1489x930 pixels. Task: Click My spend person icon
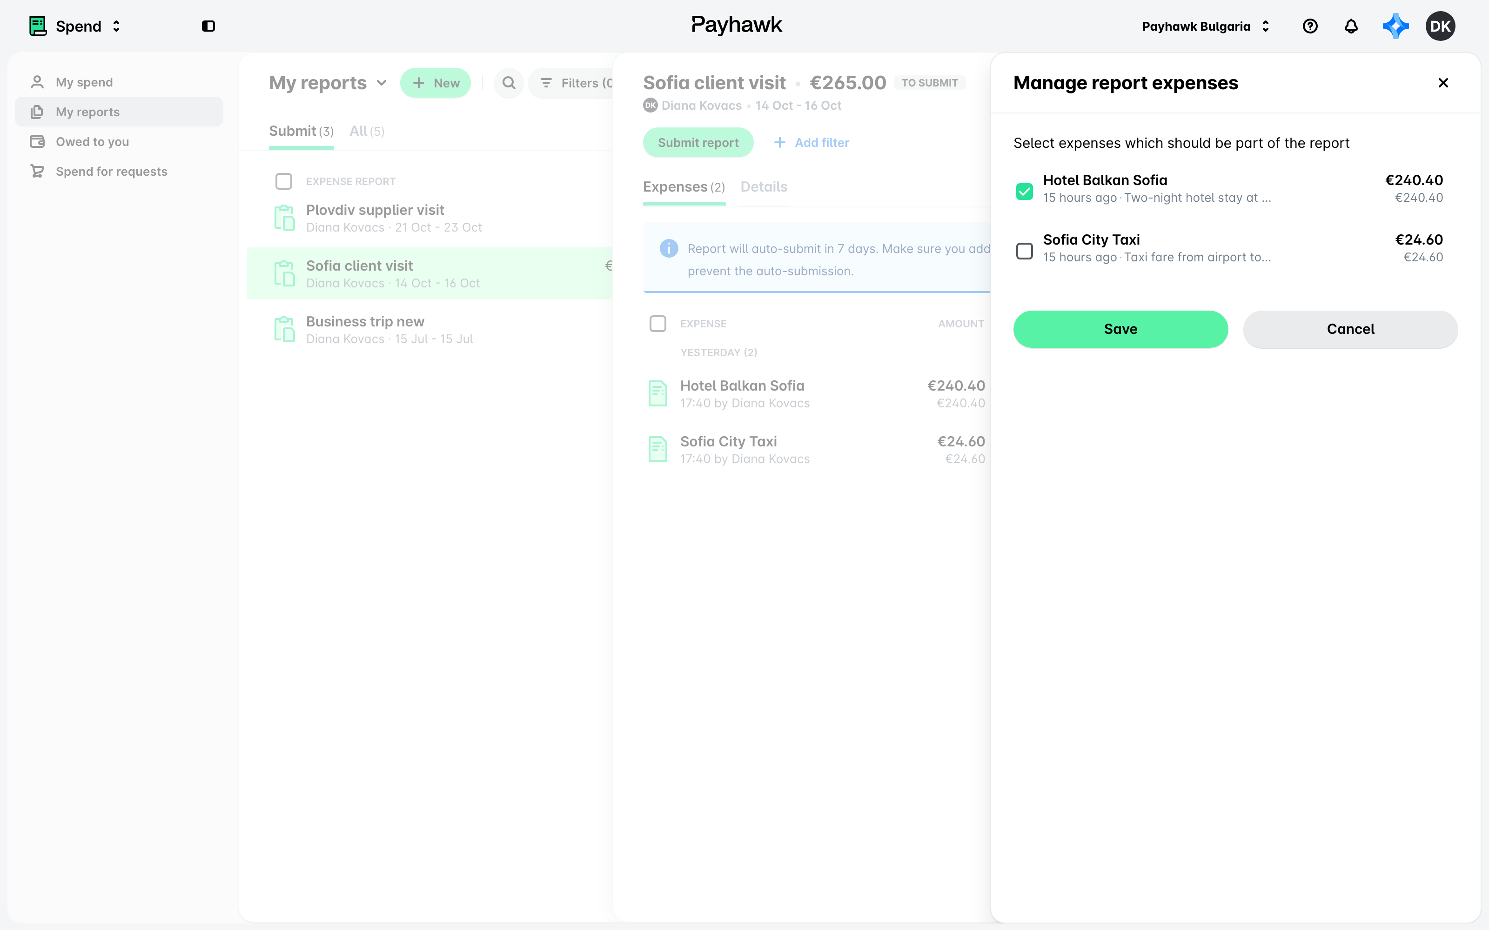pyautogui.click(x=38, y=82)
